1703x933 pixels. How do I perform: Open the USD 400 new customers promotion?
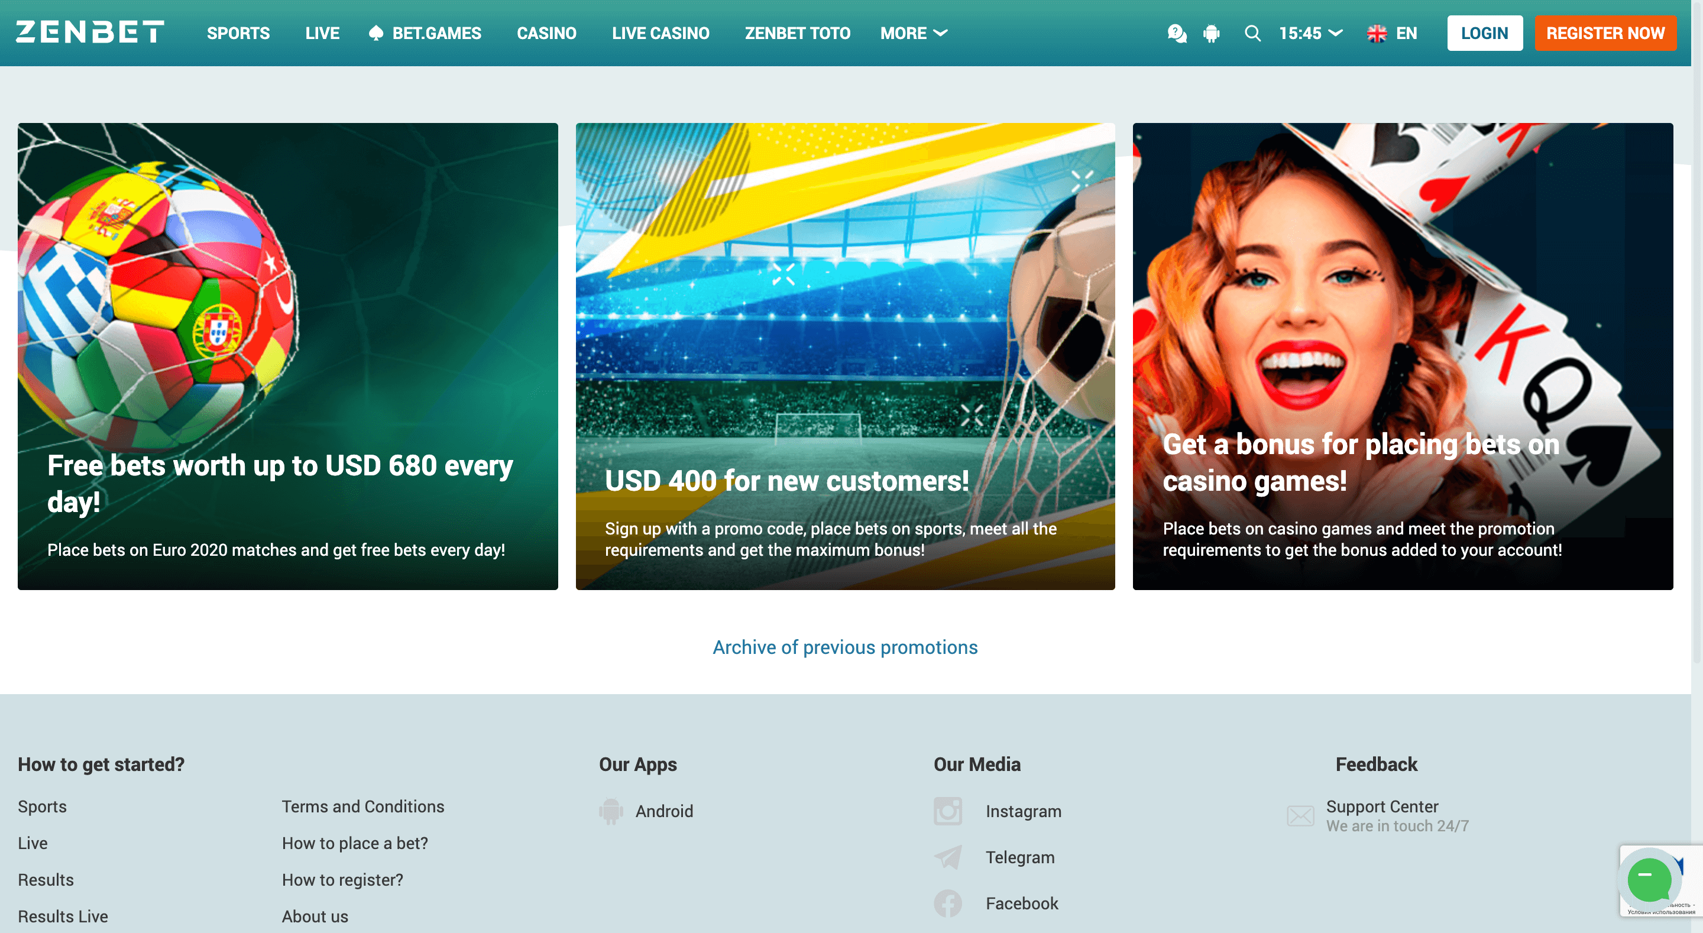(x=844, y=356)
